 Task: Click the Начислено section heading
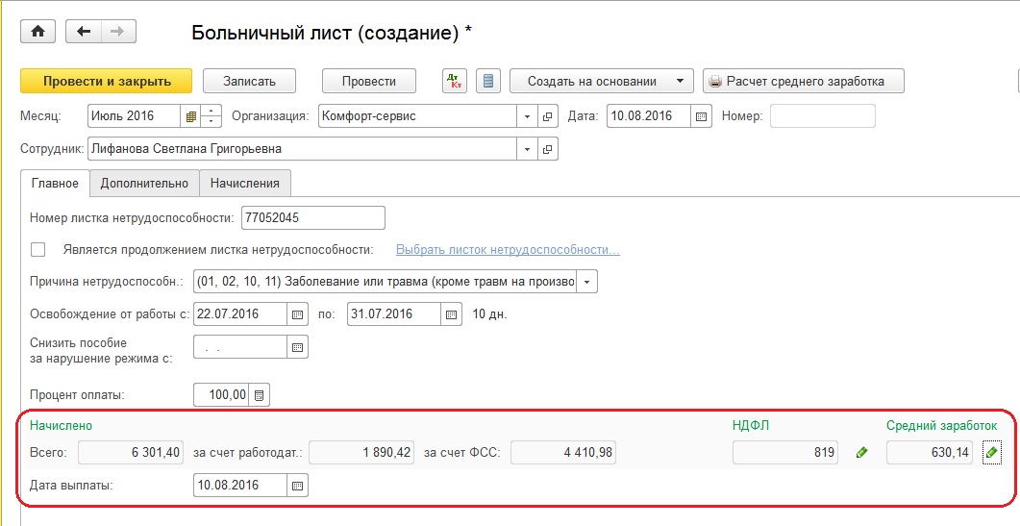[62, 426]
